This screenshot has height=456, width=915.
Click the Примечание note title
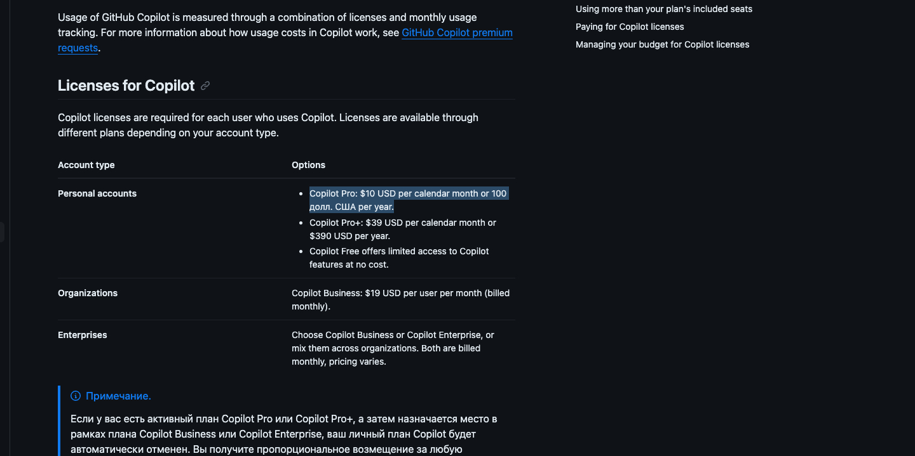click(x=118, y=396)
